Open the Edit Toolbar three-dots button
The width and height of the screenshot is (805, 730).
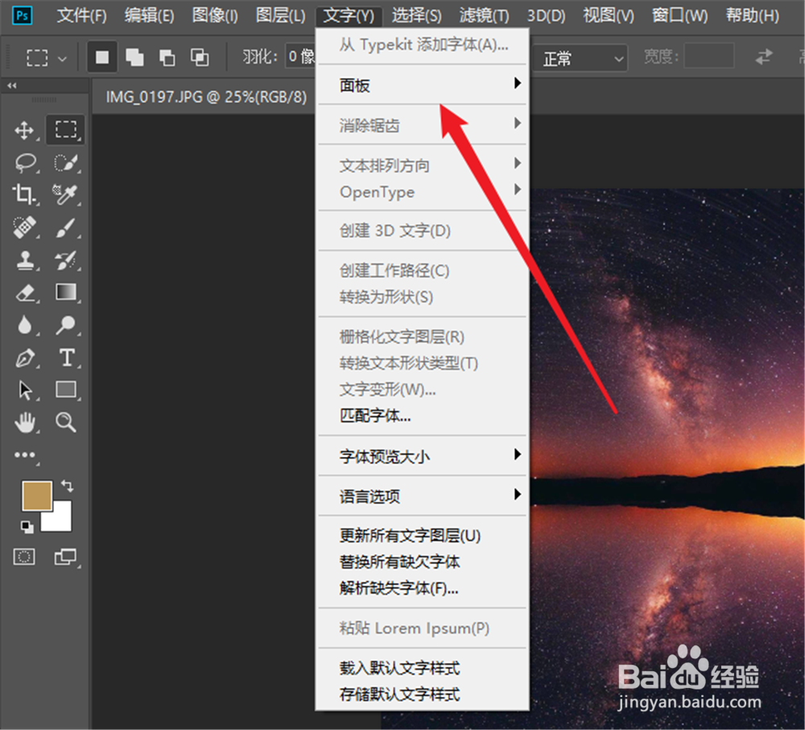tap(25, 455)
